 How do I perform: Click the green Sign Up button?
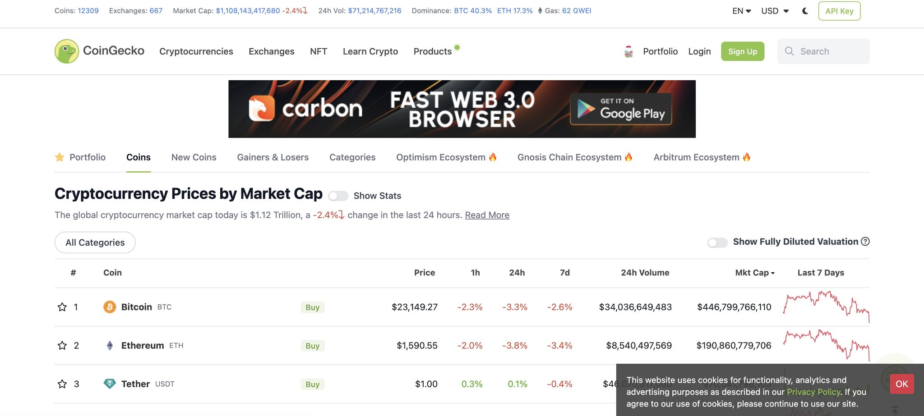click(x=743, y=51)
